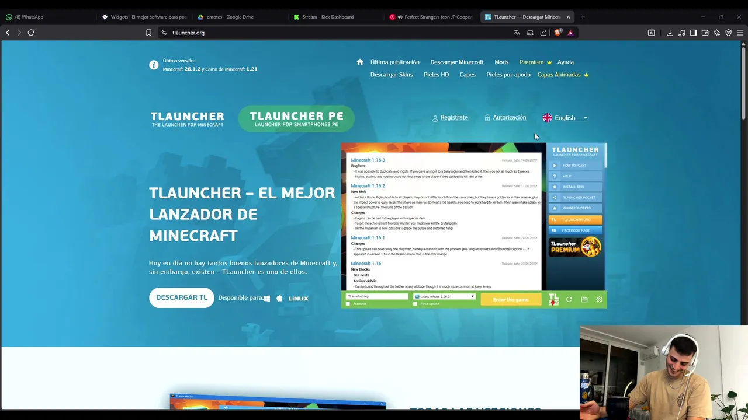The height and width of the screenshot is (420, 748).
Task: Select the Apple macOS download icon
Action: 279,298
